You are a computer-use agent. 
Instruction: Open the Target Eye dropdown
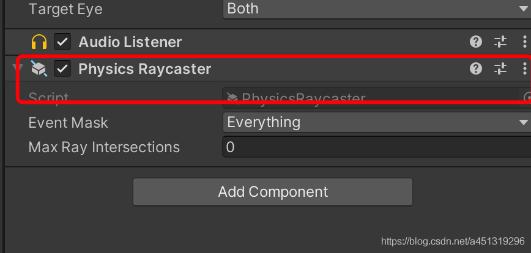(x=376, y=9)
